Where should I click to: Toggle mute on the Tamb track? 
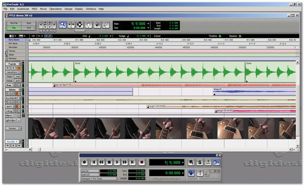[19, 68]
